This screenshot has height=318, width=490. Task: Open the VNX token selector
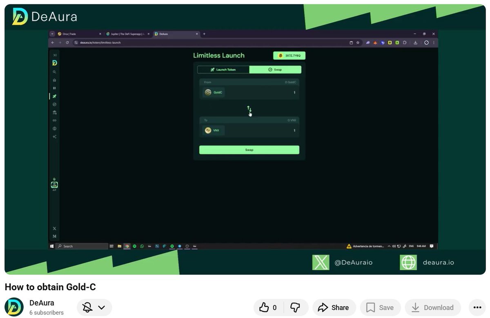214,131
